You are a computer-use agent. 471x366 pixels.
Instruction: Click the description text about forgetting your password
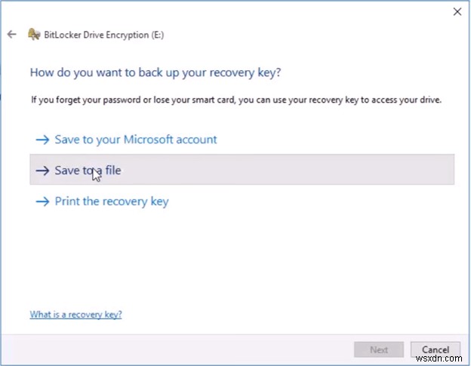click(x=235, y=99)
